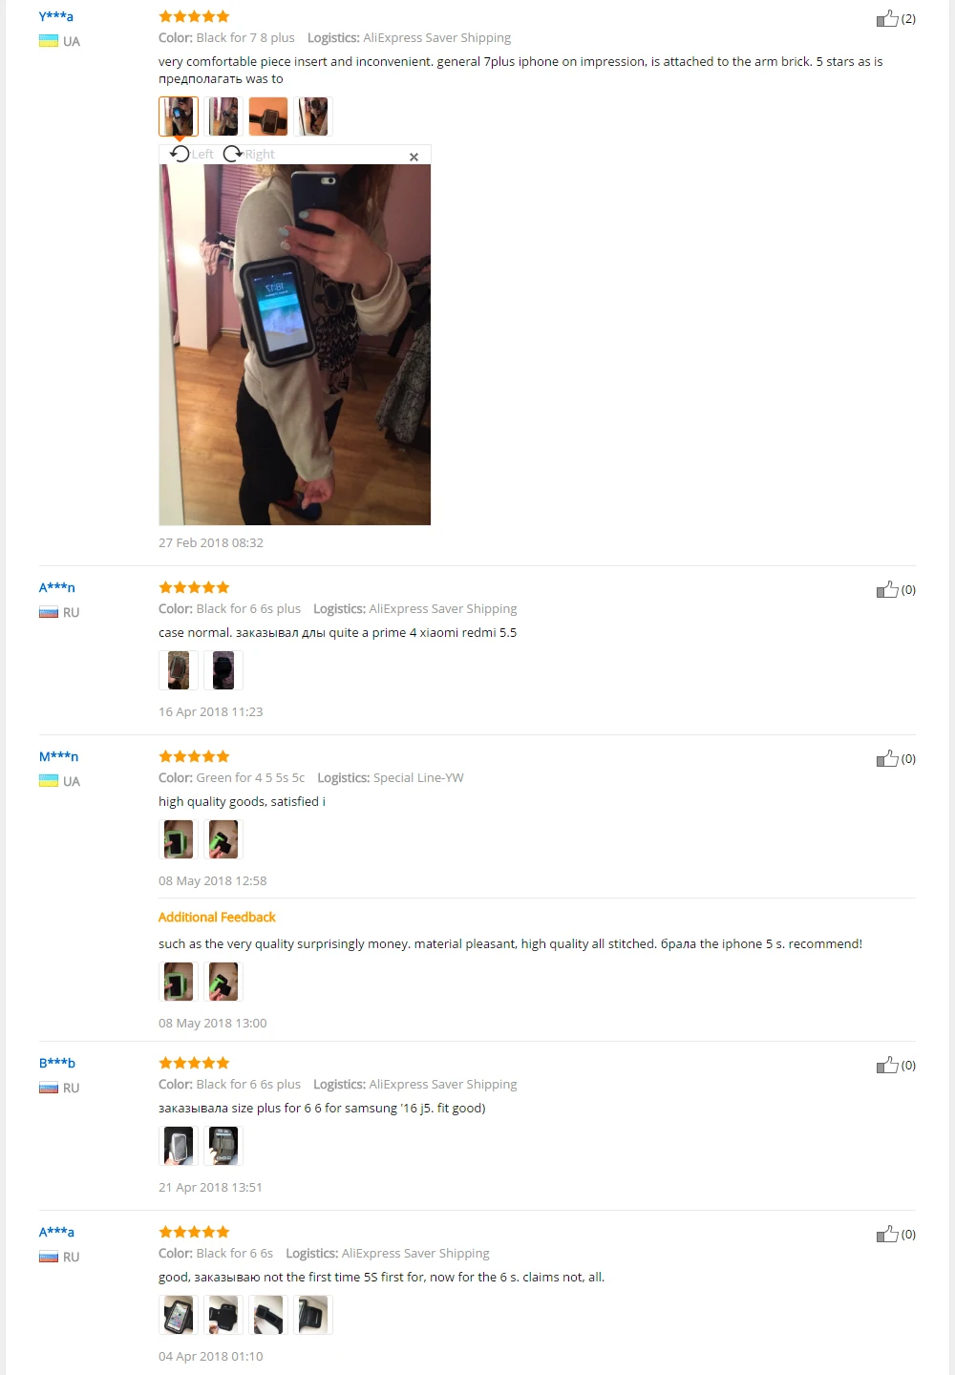Screen dimensions: 955x1375
Task: Open first green armband photo by M***n
Action: [x=179, y=839]
